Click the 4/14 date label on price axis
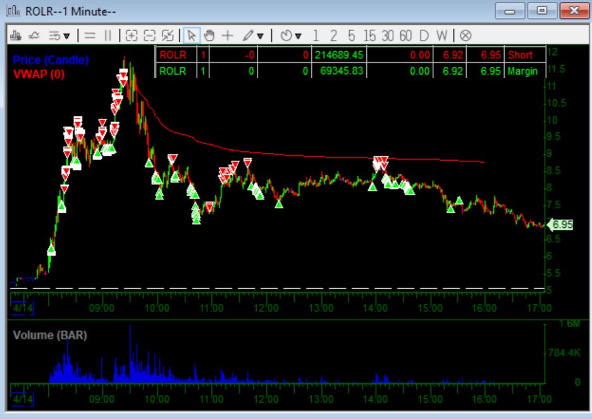The width and height of the screenshot is (592, 419). click(x=23, y=308)
